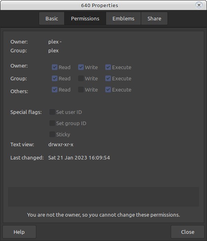Switch to the Basic tab
The image size is (207, 241).
[52, 18]
